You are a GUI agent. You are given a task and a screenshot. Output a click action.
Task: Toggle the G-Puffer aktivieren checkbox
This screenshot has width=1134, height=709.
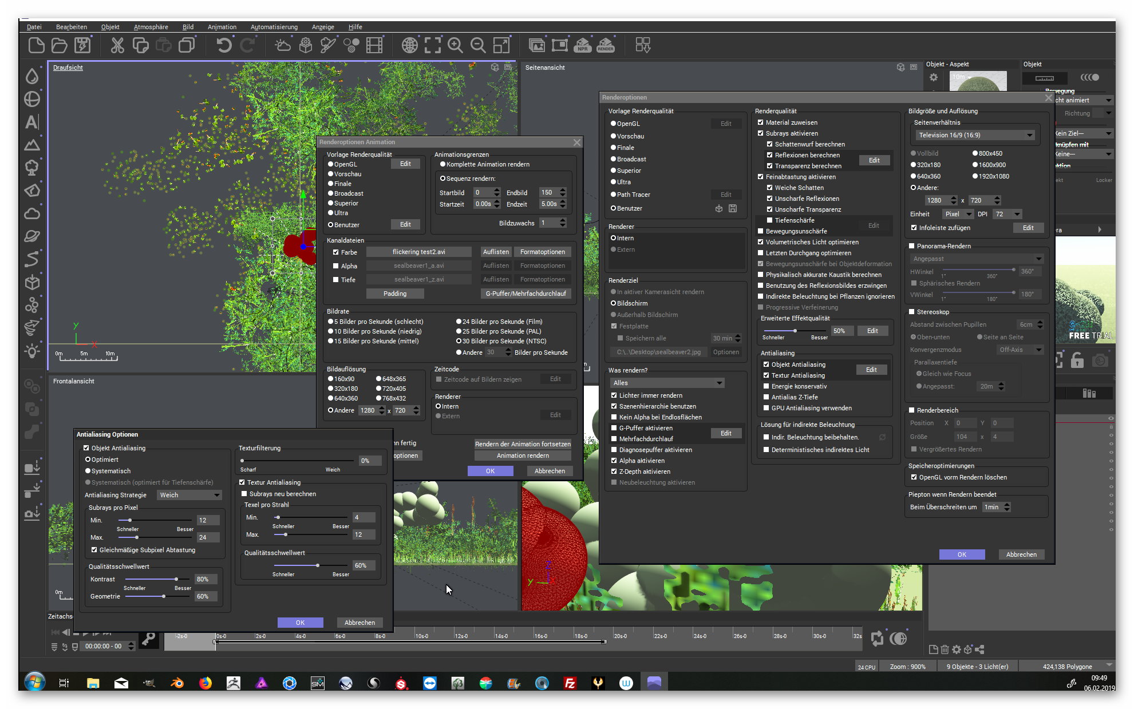pos(614,428)
